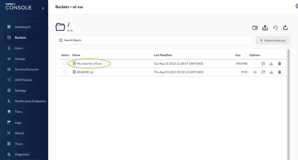Image resolution: width=298 pixels, height=160 pixels.
Task: Click the create new folder icon
Action: point(255,28)
